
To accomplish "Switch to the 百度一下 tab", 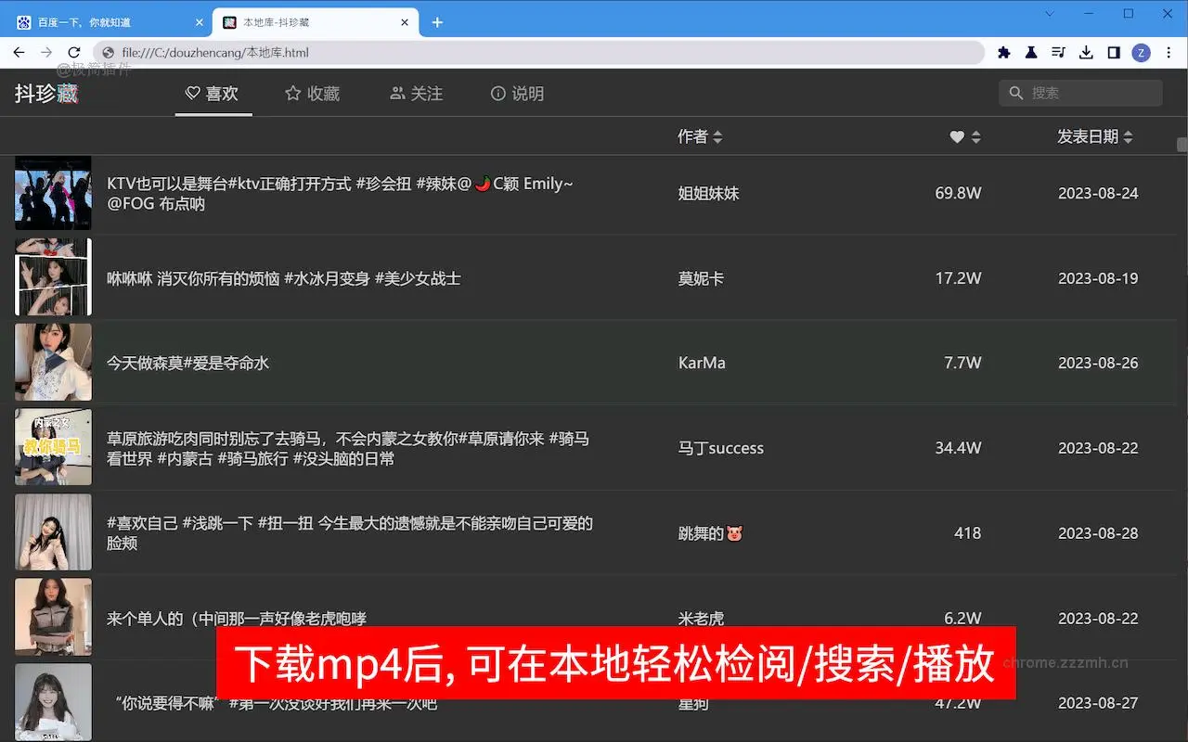I will tap(102, 21).
